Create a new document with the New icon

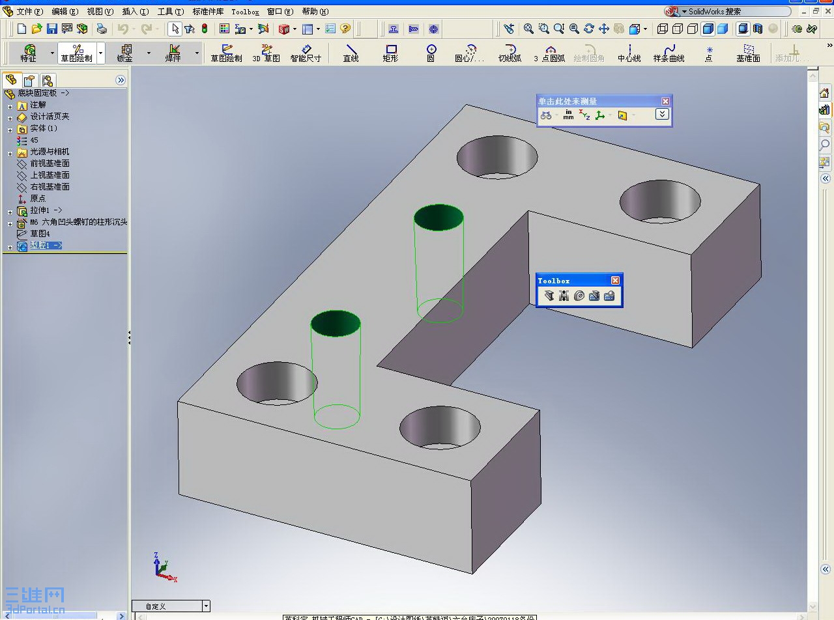pos(22,29)
